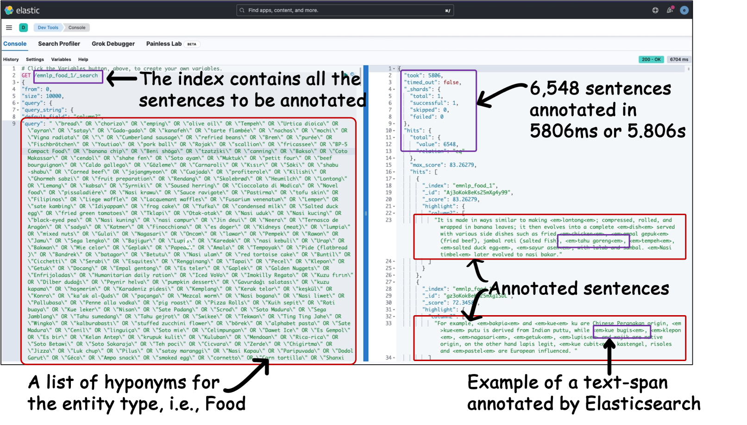Collapse the "_shards" block at response line 4
The width and height of the screenshot is (747, 425).
tap(394, 89)
